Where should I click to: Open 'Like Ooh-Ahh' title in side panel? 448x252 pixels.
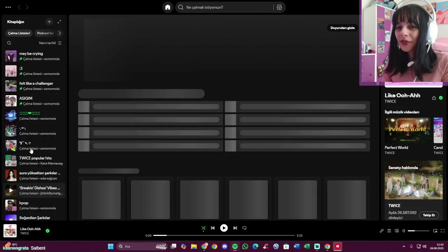pyautogui.click(x=402, y=96)
